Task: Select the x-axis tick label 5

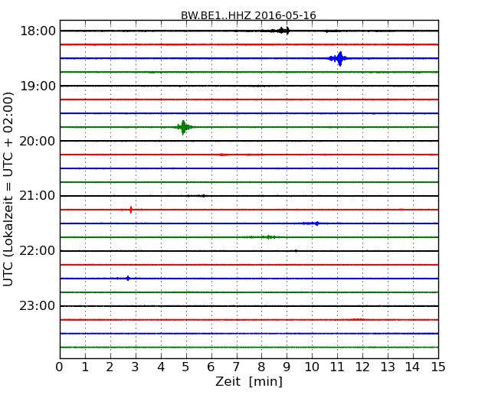Action: click(186, 367)
